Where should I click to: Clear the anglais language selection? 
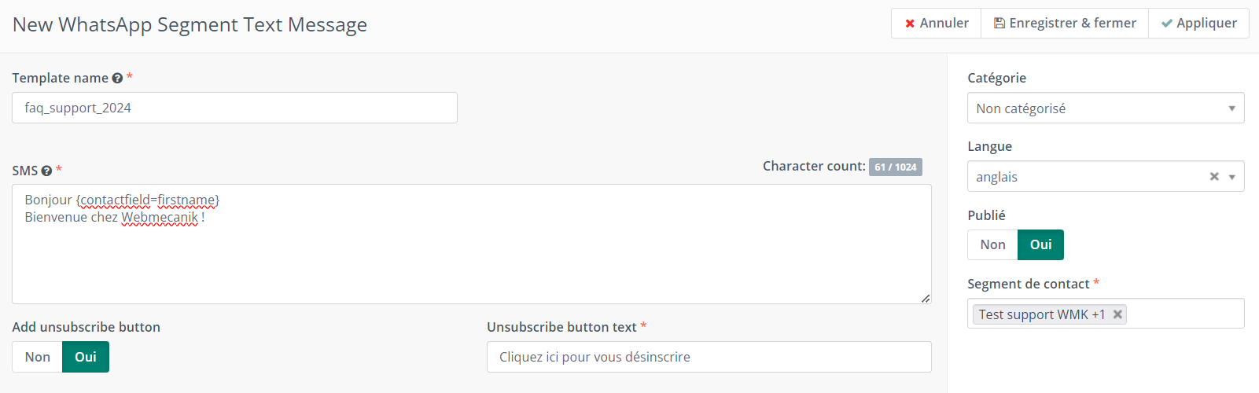[x=1214, y=177]
